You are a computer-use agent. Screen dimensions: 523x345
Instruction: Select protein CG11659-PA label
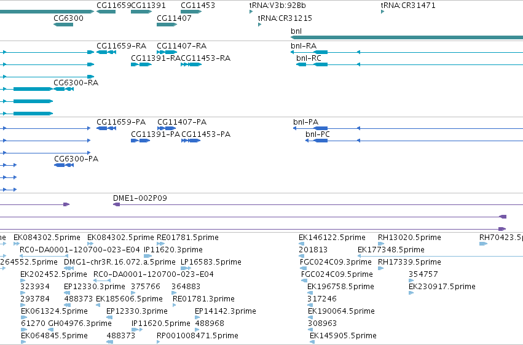pyautogui.click(x=121, y=122)
